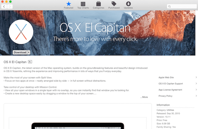198x129 pixels.
Task: Open OS X El Capitan Support link
Action: [170, 84]
